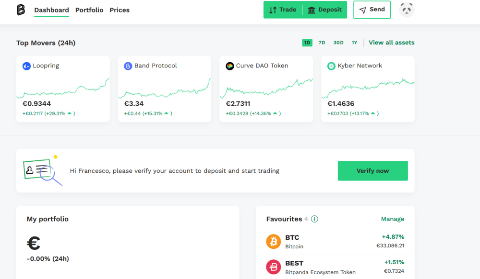This screenshot has width=480, height=279.
Task: Open the panda profile avatar
Action: [x=407, y=10]
